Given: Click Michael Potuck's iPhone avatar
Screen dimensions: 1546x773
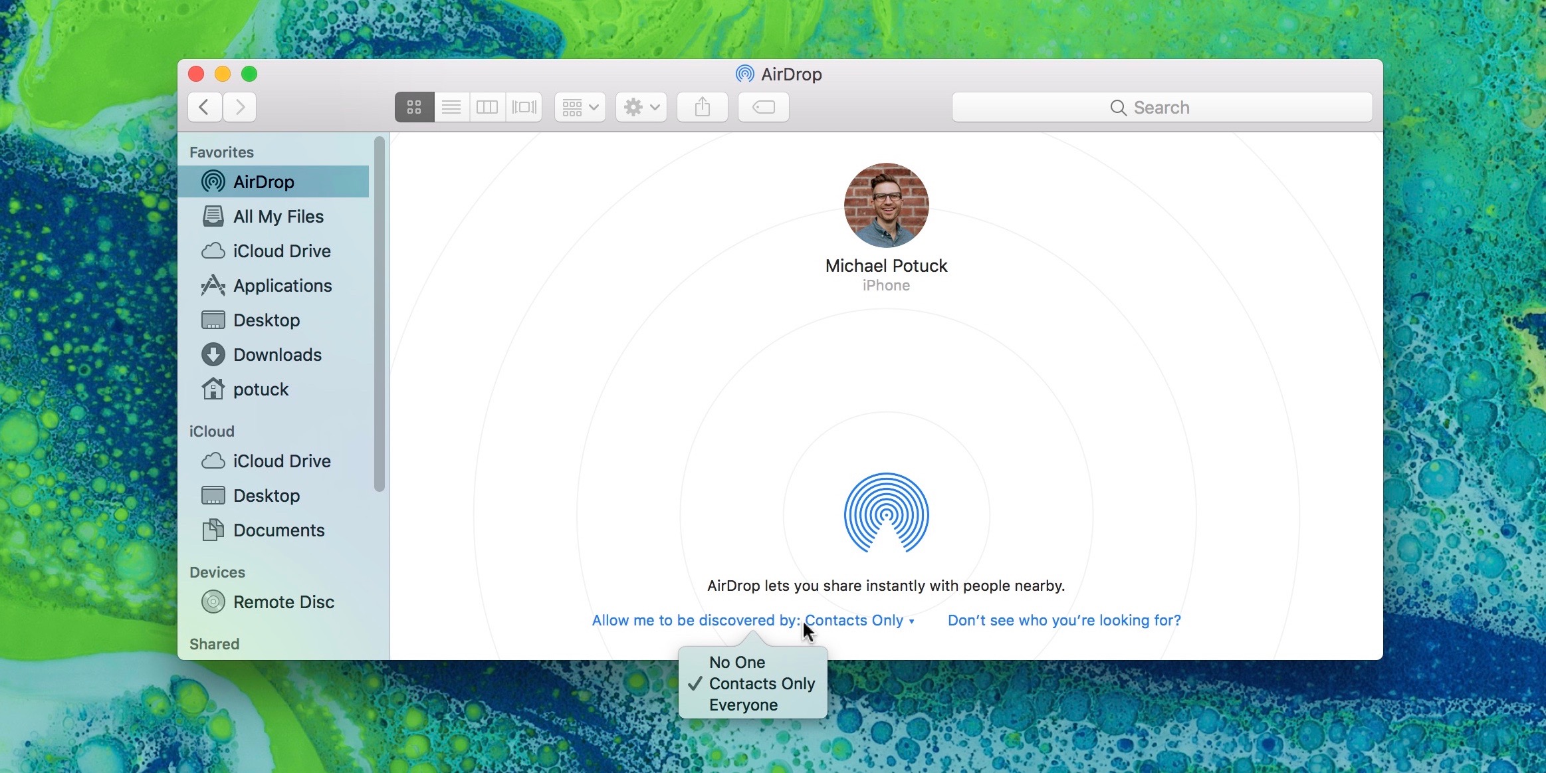Looking at the screenshot, I should click(886, 205).
